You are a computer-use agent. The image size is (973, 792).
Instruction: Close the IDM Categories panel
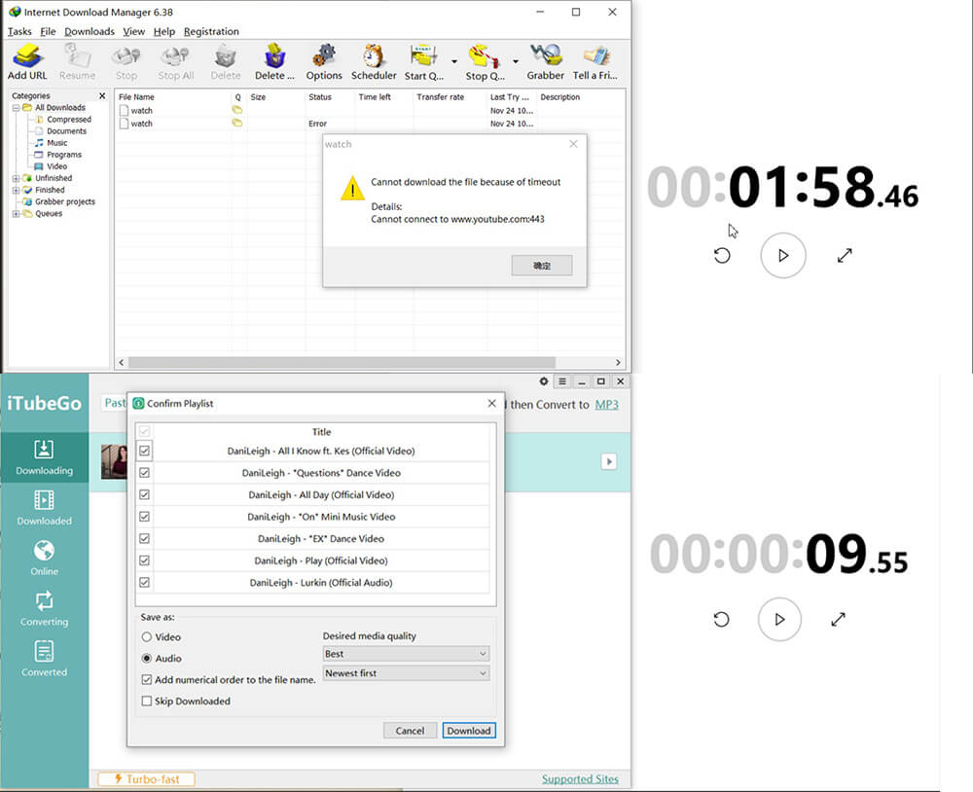coord(102,95)
